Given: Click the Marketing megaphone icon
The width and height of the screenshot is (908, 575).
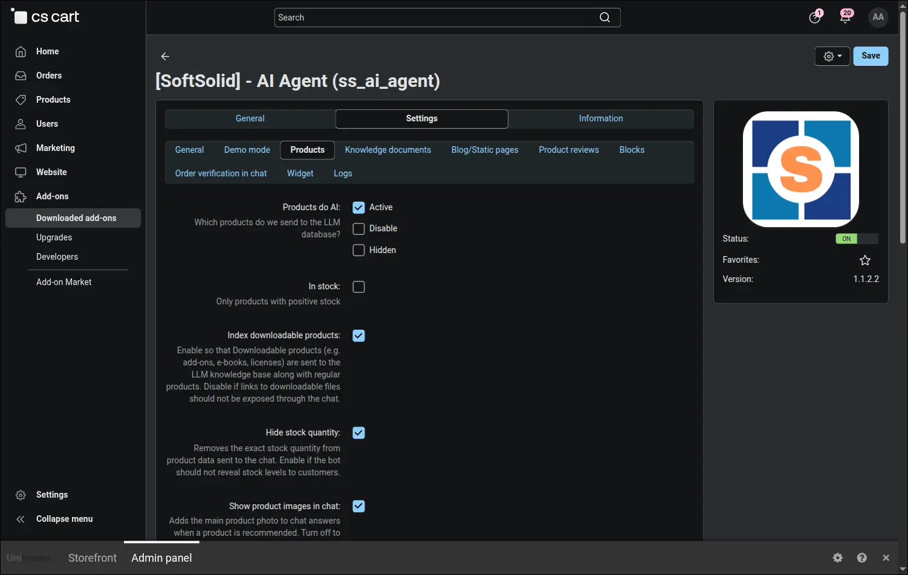Looking at the screenshot, I should point(21,148).
